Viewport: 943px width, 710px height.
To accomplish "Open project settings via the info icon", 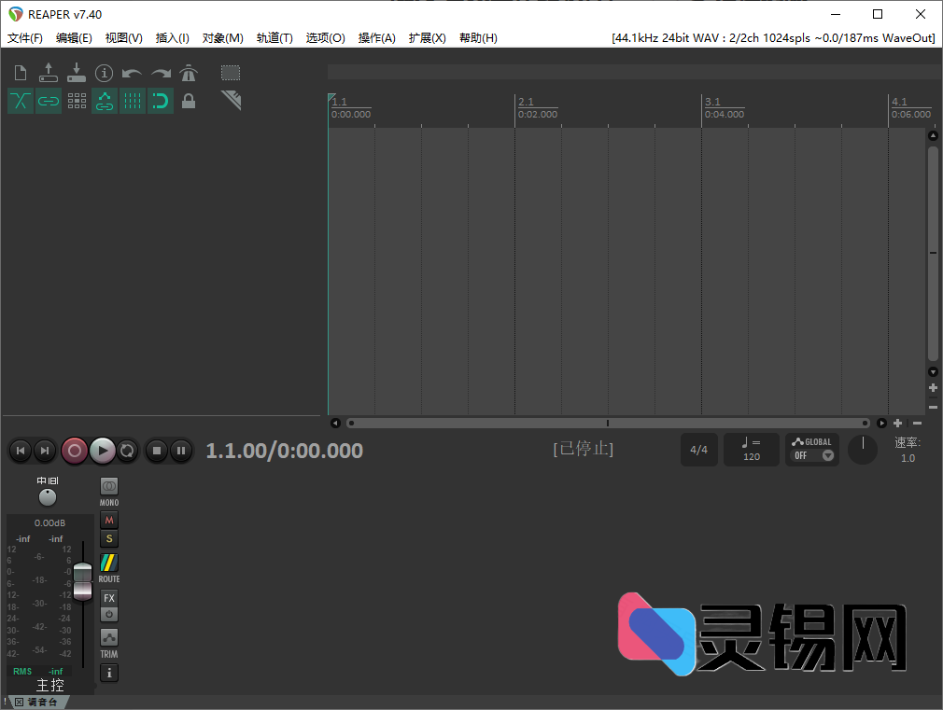I will tap(104, 72).
